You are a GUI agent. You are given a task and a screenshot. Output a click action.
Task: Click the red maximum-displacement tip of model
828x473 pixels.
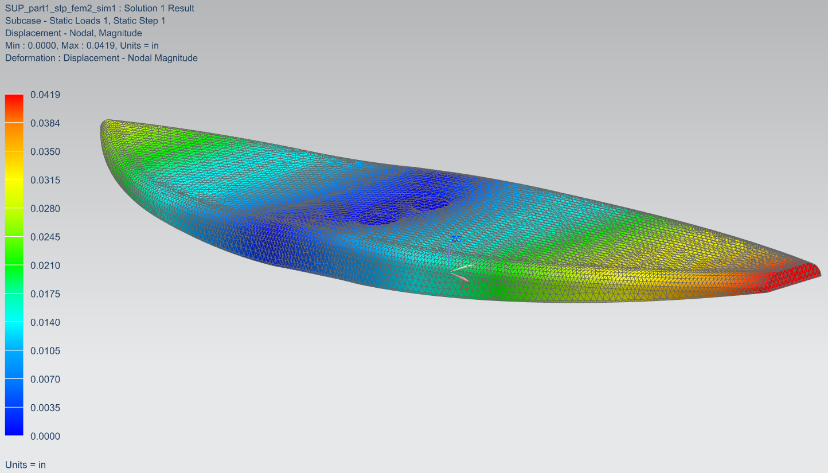pyautogui.click(x=800, y=276)
